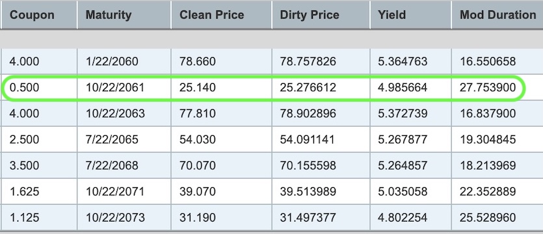Select the 3.500 coupon cell
543x234 pixels.
pos(24,166)
